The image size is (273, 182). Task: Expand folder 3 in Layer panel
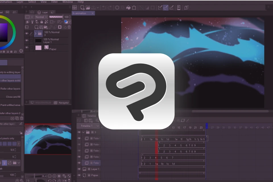pos(36,34)
